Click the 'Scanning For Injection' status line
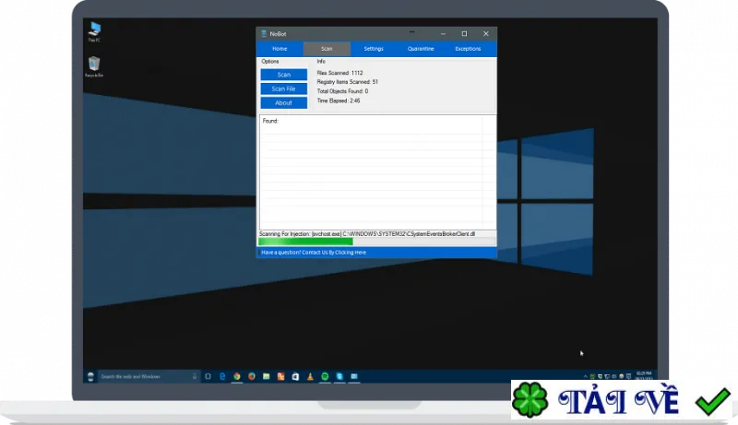The image size is (738, 425). click(x=367, y=233)
